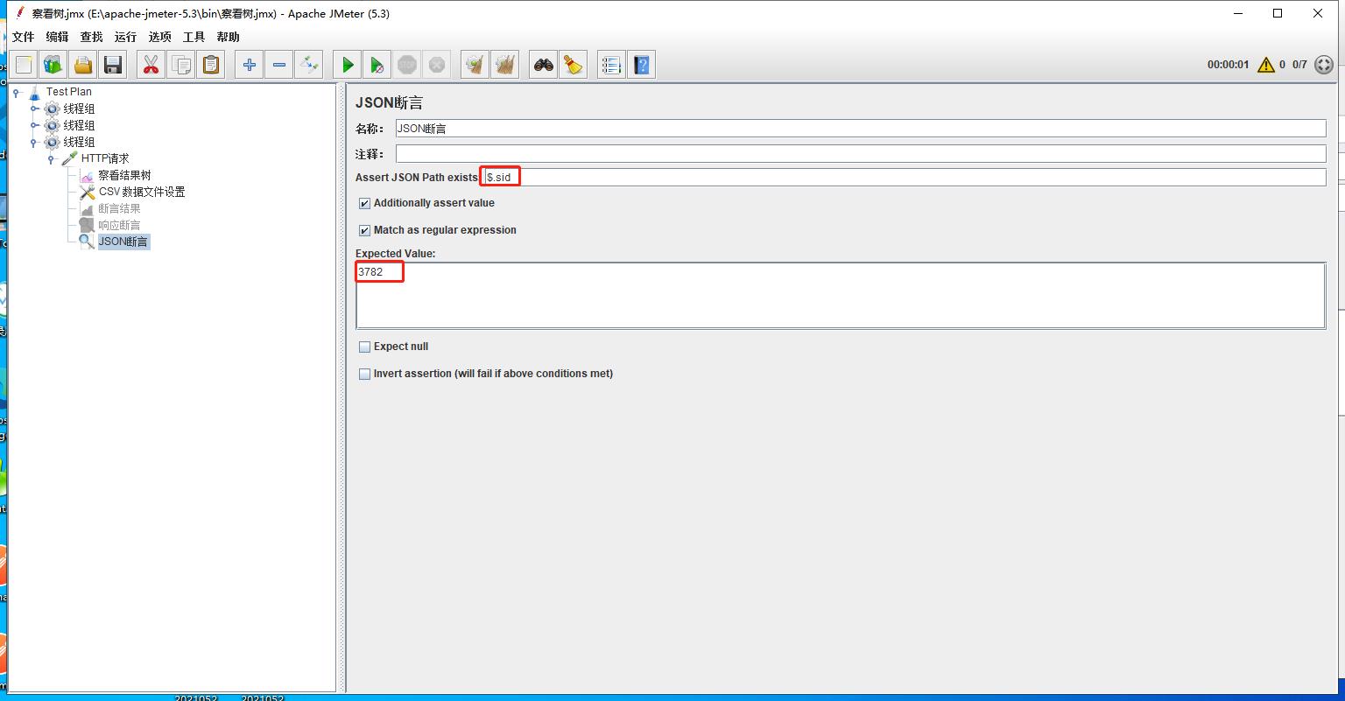
Task: Click the Toggle enable/disable icon
Action: 309,65
